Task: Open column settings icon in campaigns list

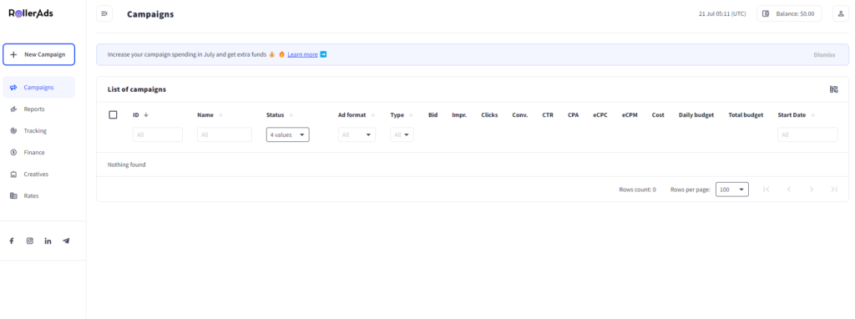Action: (834, 89)
